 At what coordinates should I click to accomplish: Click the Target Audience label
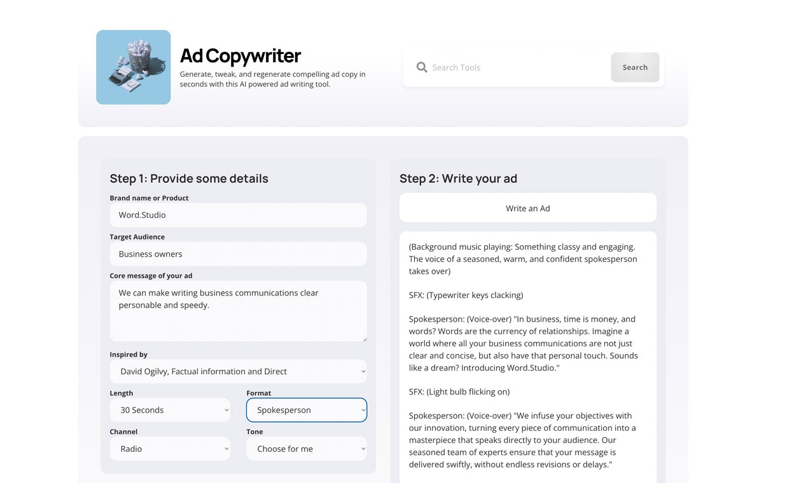point(137,237)
